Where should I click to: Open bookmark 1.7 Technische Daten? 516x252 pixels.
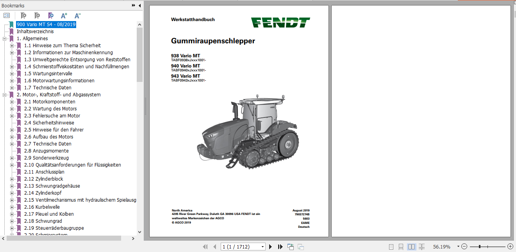(48, 88)
